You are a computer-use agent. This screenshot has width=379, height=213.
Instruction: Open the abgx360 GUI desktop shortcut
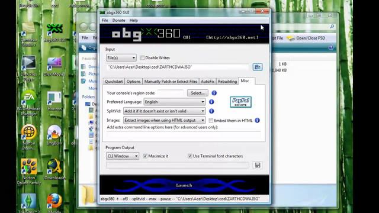click(x=54, y=33)
